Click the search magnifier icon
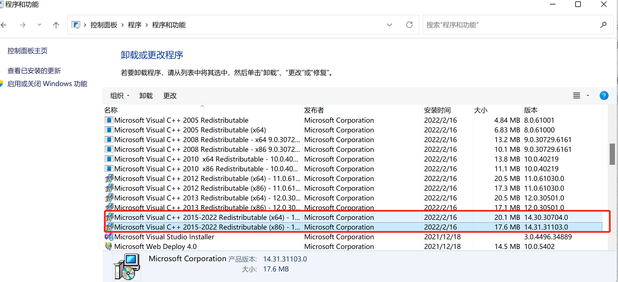Screen dimensions: 618x282 coord(603,25)
